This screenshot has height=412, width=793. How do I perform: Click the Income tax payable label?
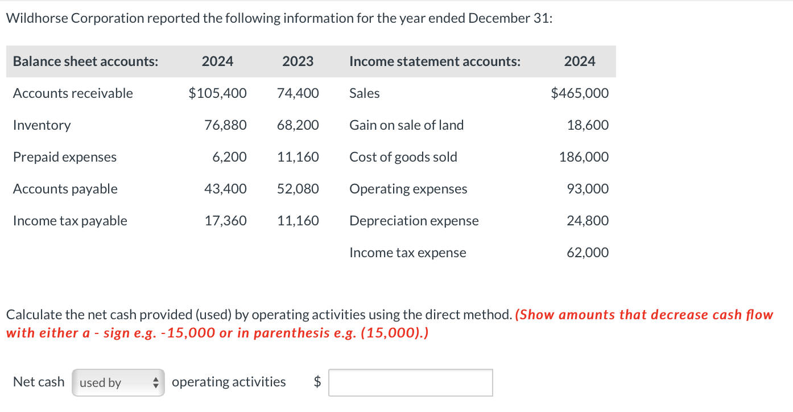[x=70, y=221]
